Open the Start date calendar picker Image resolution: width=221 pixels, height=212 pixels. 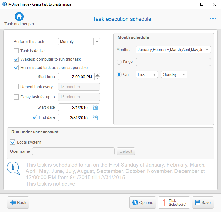point(95,107)
